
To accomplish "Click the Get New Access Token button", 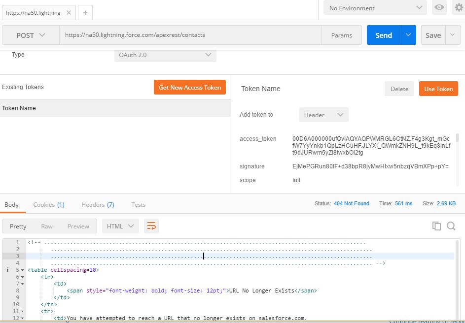I will pyautogui.click(x=189, y=87).
